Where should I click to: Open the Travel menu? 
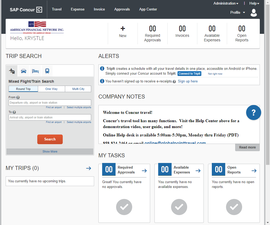coord(57,9)
